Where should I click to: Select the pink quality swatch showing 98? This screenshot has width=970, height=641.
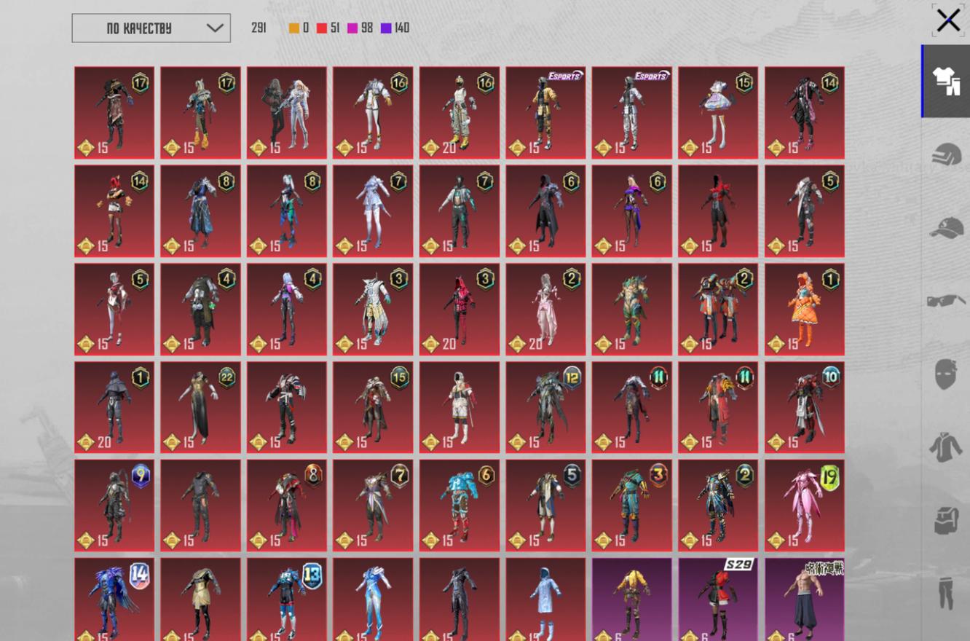[x=352, y=28]
